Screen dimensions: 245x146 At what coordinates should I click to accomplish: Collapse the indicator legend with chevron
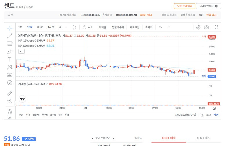21,51
